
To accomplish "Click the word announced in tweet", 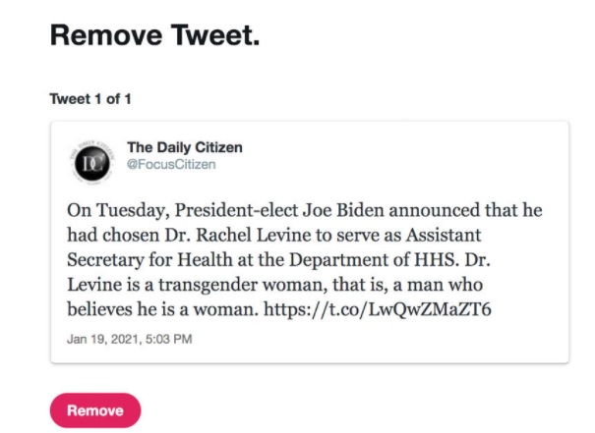I will 435,210.
